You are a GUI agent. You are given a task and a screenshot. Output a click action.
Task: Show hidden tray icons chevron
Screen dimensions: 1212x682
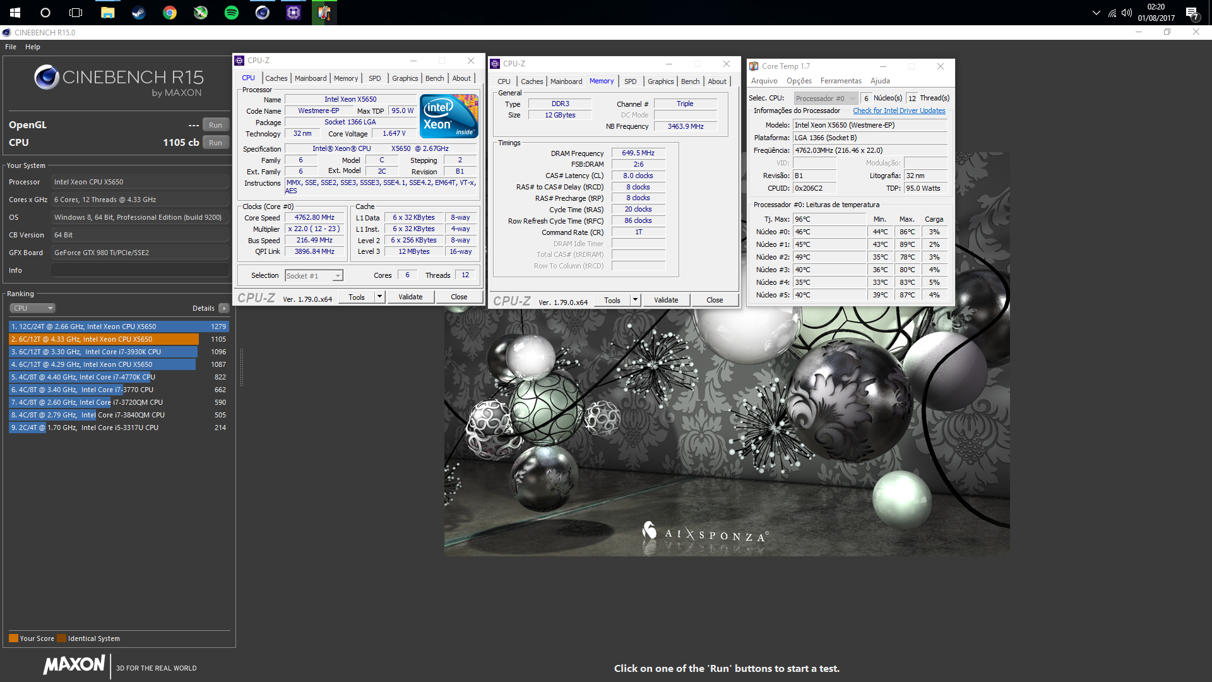point(1096,13)
